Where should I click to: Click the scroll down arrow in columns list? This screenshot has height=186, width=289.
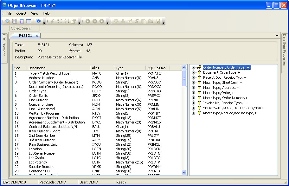(185, 172)
